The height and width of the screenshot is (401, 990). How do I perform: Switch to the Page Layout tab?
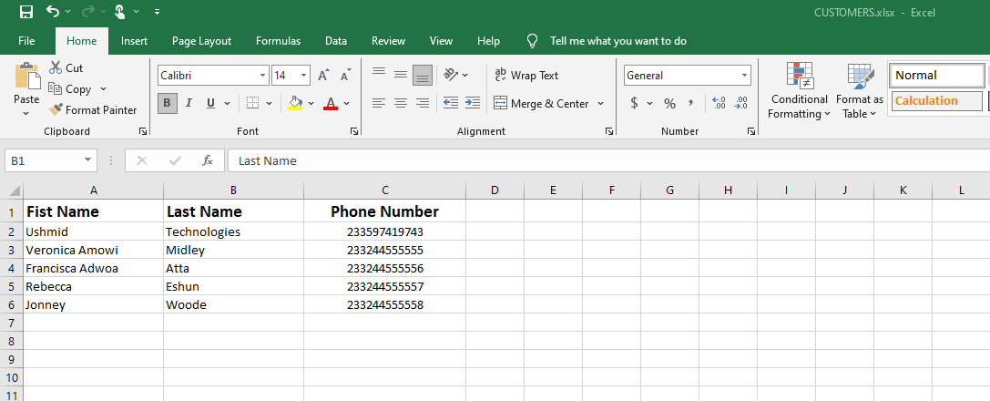coord(201,41)
